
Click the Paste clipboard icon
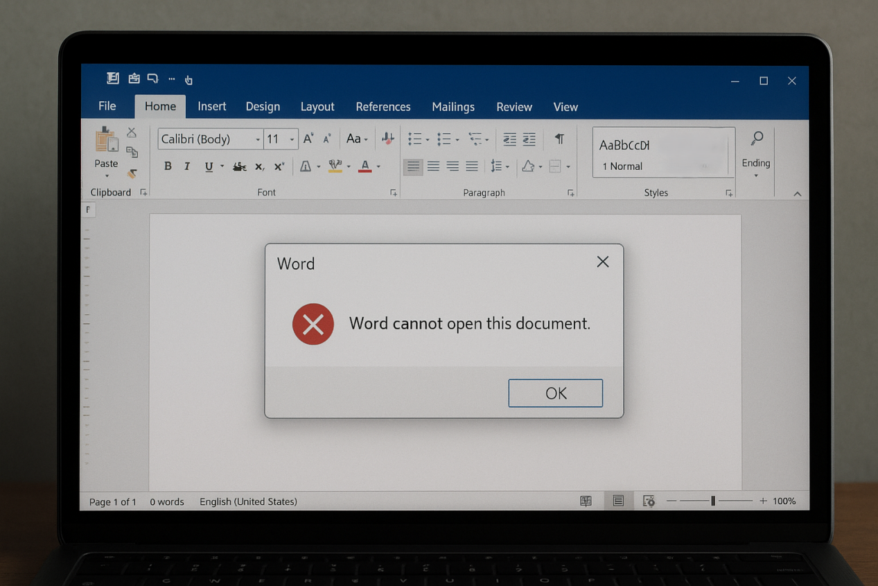point(106,140)
